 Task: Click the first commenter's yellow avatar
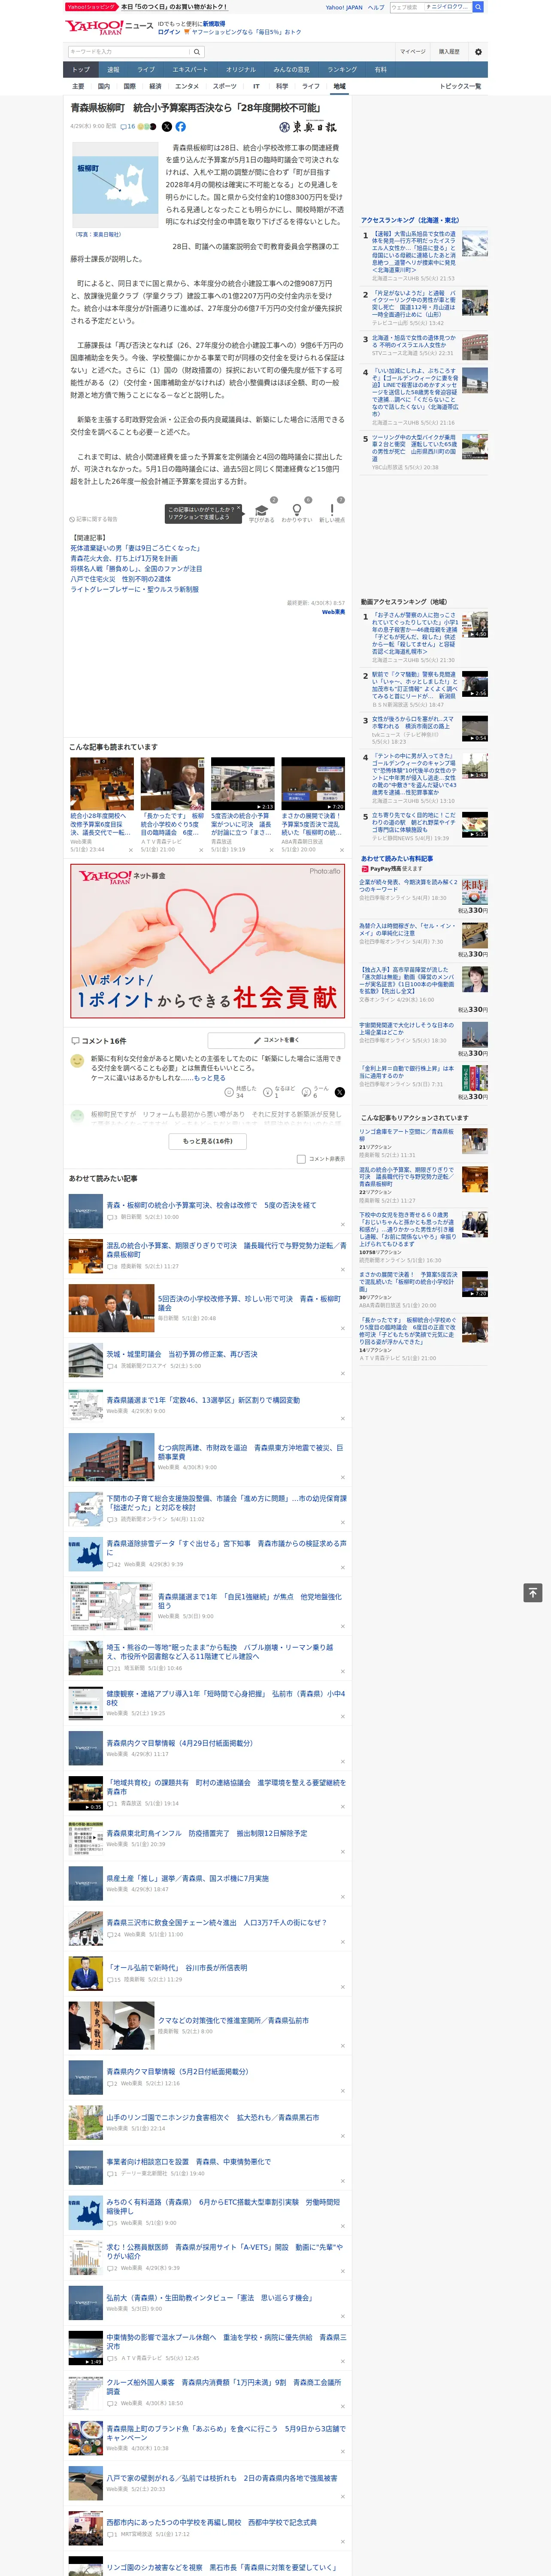tap(78, 1061)
